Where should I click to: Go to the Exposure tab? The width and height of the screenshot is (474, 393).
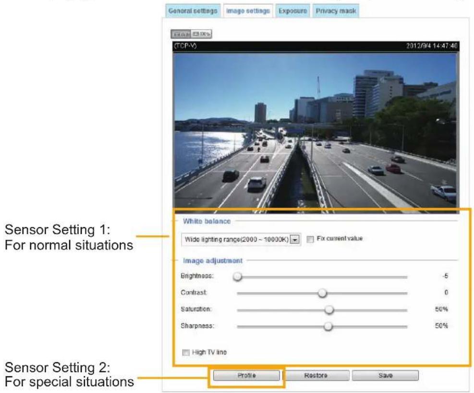pyautogui.click(x=292, y=11)
